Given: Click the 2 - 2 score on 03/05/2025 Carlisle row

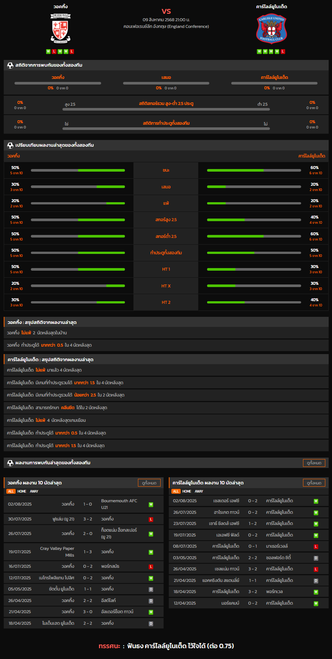Looking at the screenshot, I should point(253,558).
